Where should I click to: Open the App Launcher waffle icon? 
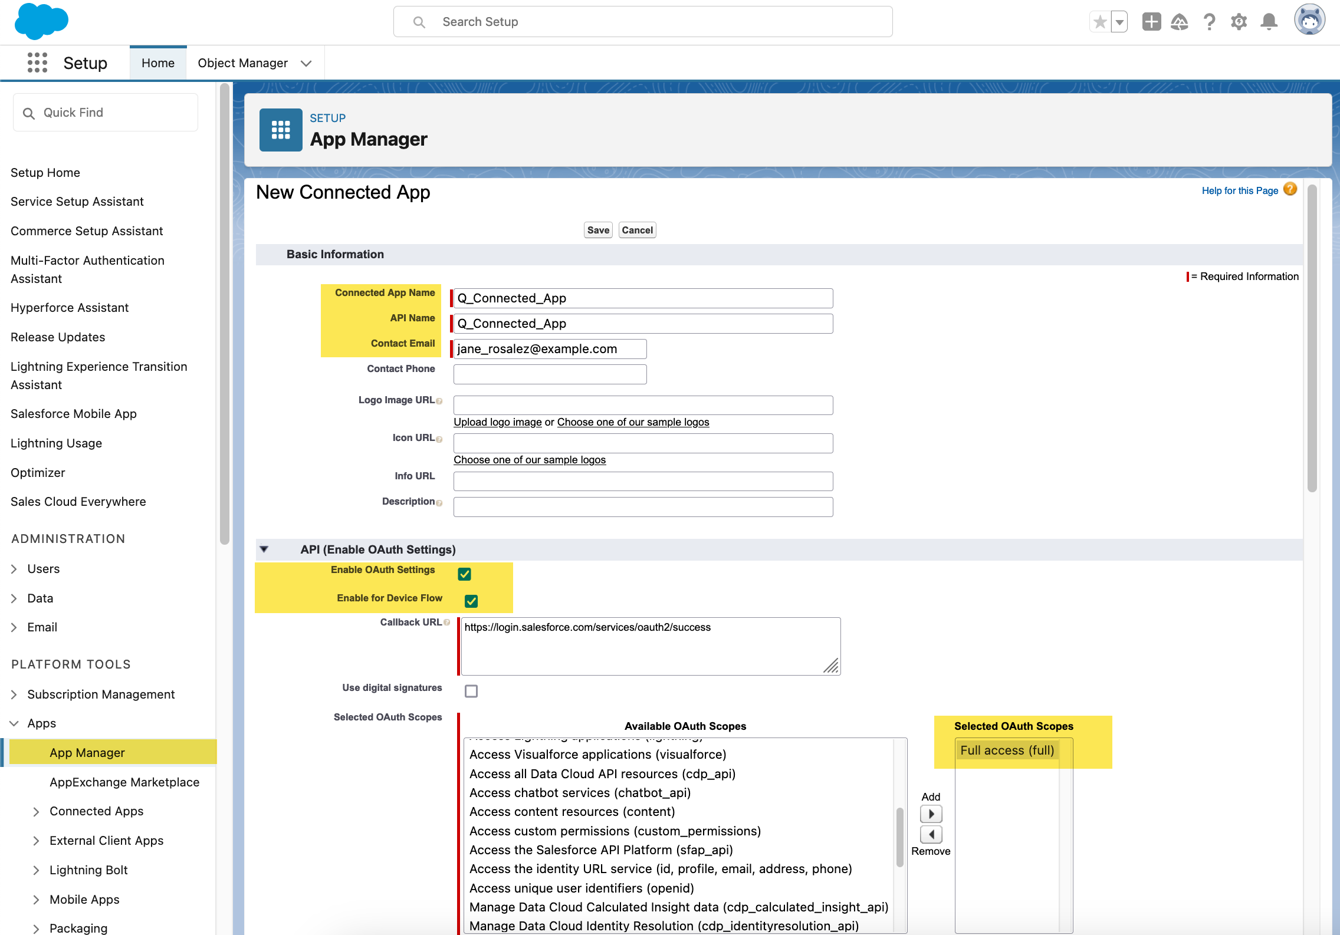pos(37,62)
